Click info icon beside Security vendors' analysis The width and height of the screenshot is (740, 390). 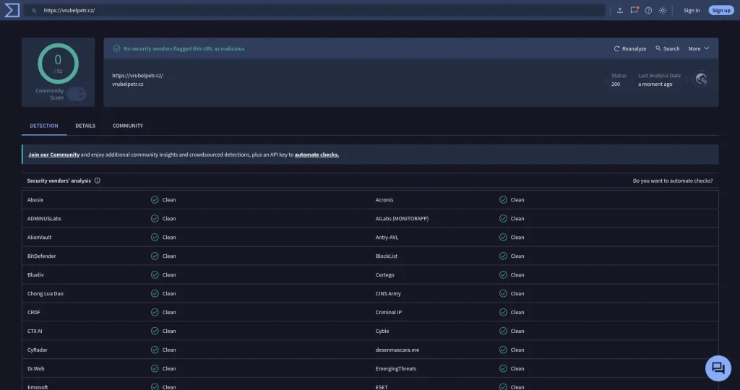coord(98,181)
